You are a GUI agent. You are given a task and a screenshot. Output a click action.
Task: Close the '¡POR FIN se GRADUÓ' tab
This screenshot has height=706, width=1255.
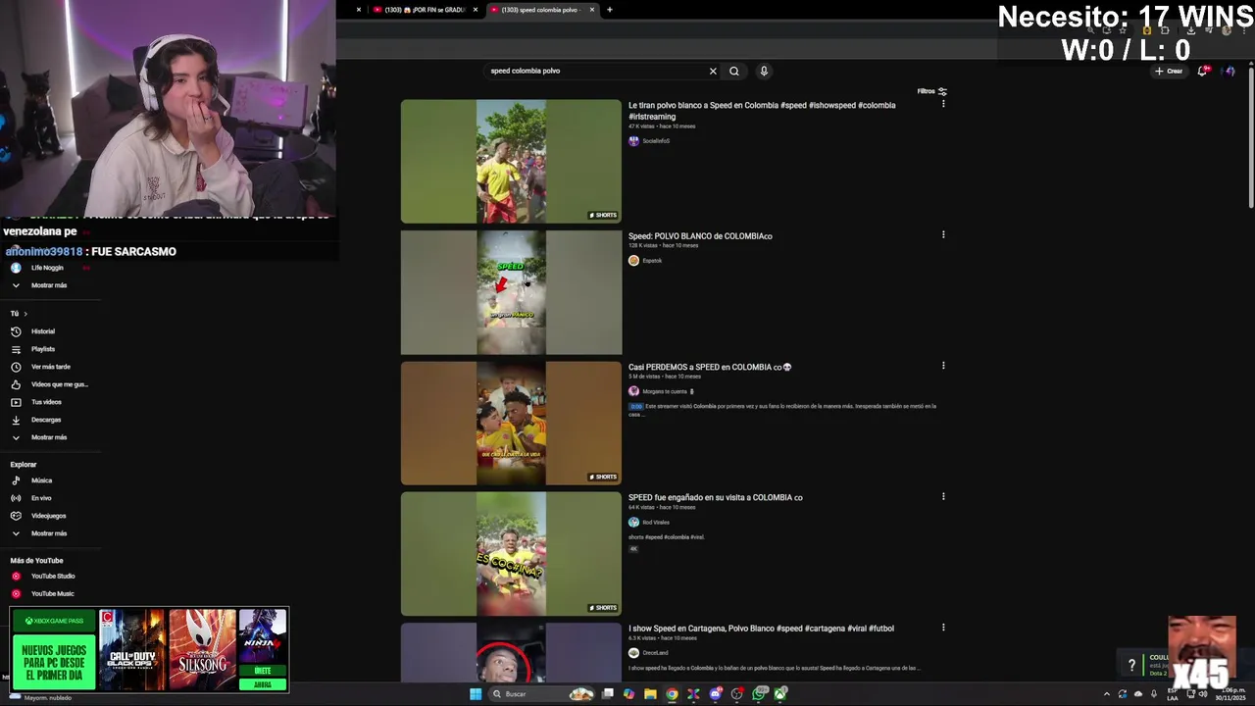coord(476,10)
